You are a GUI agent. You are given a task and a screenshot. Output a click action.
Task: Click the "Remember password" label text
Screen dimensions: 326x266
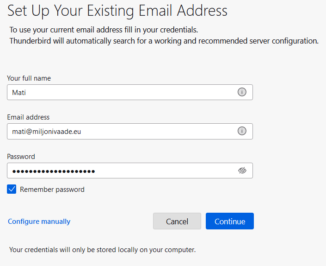(52, 190)
